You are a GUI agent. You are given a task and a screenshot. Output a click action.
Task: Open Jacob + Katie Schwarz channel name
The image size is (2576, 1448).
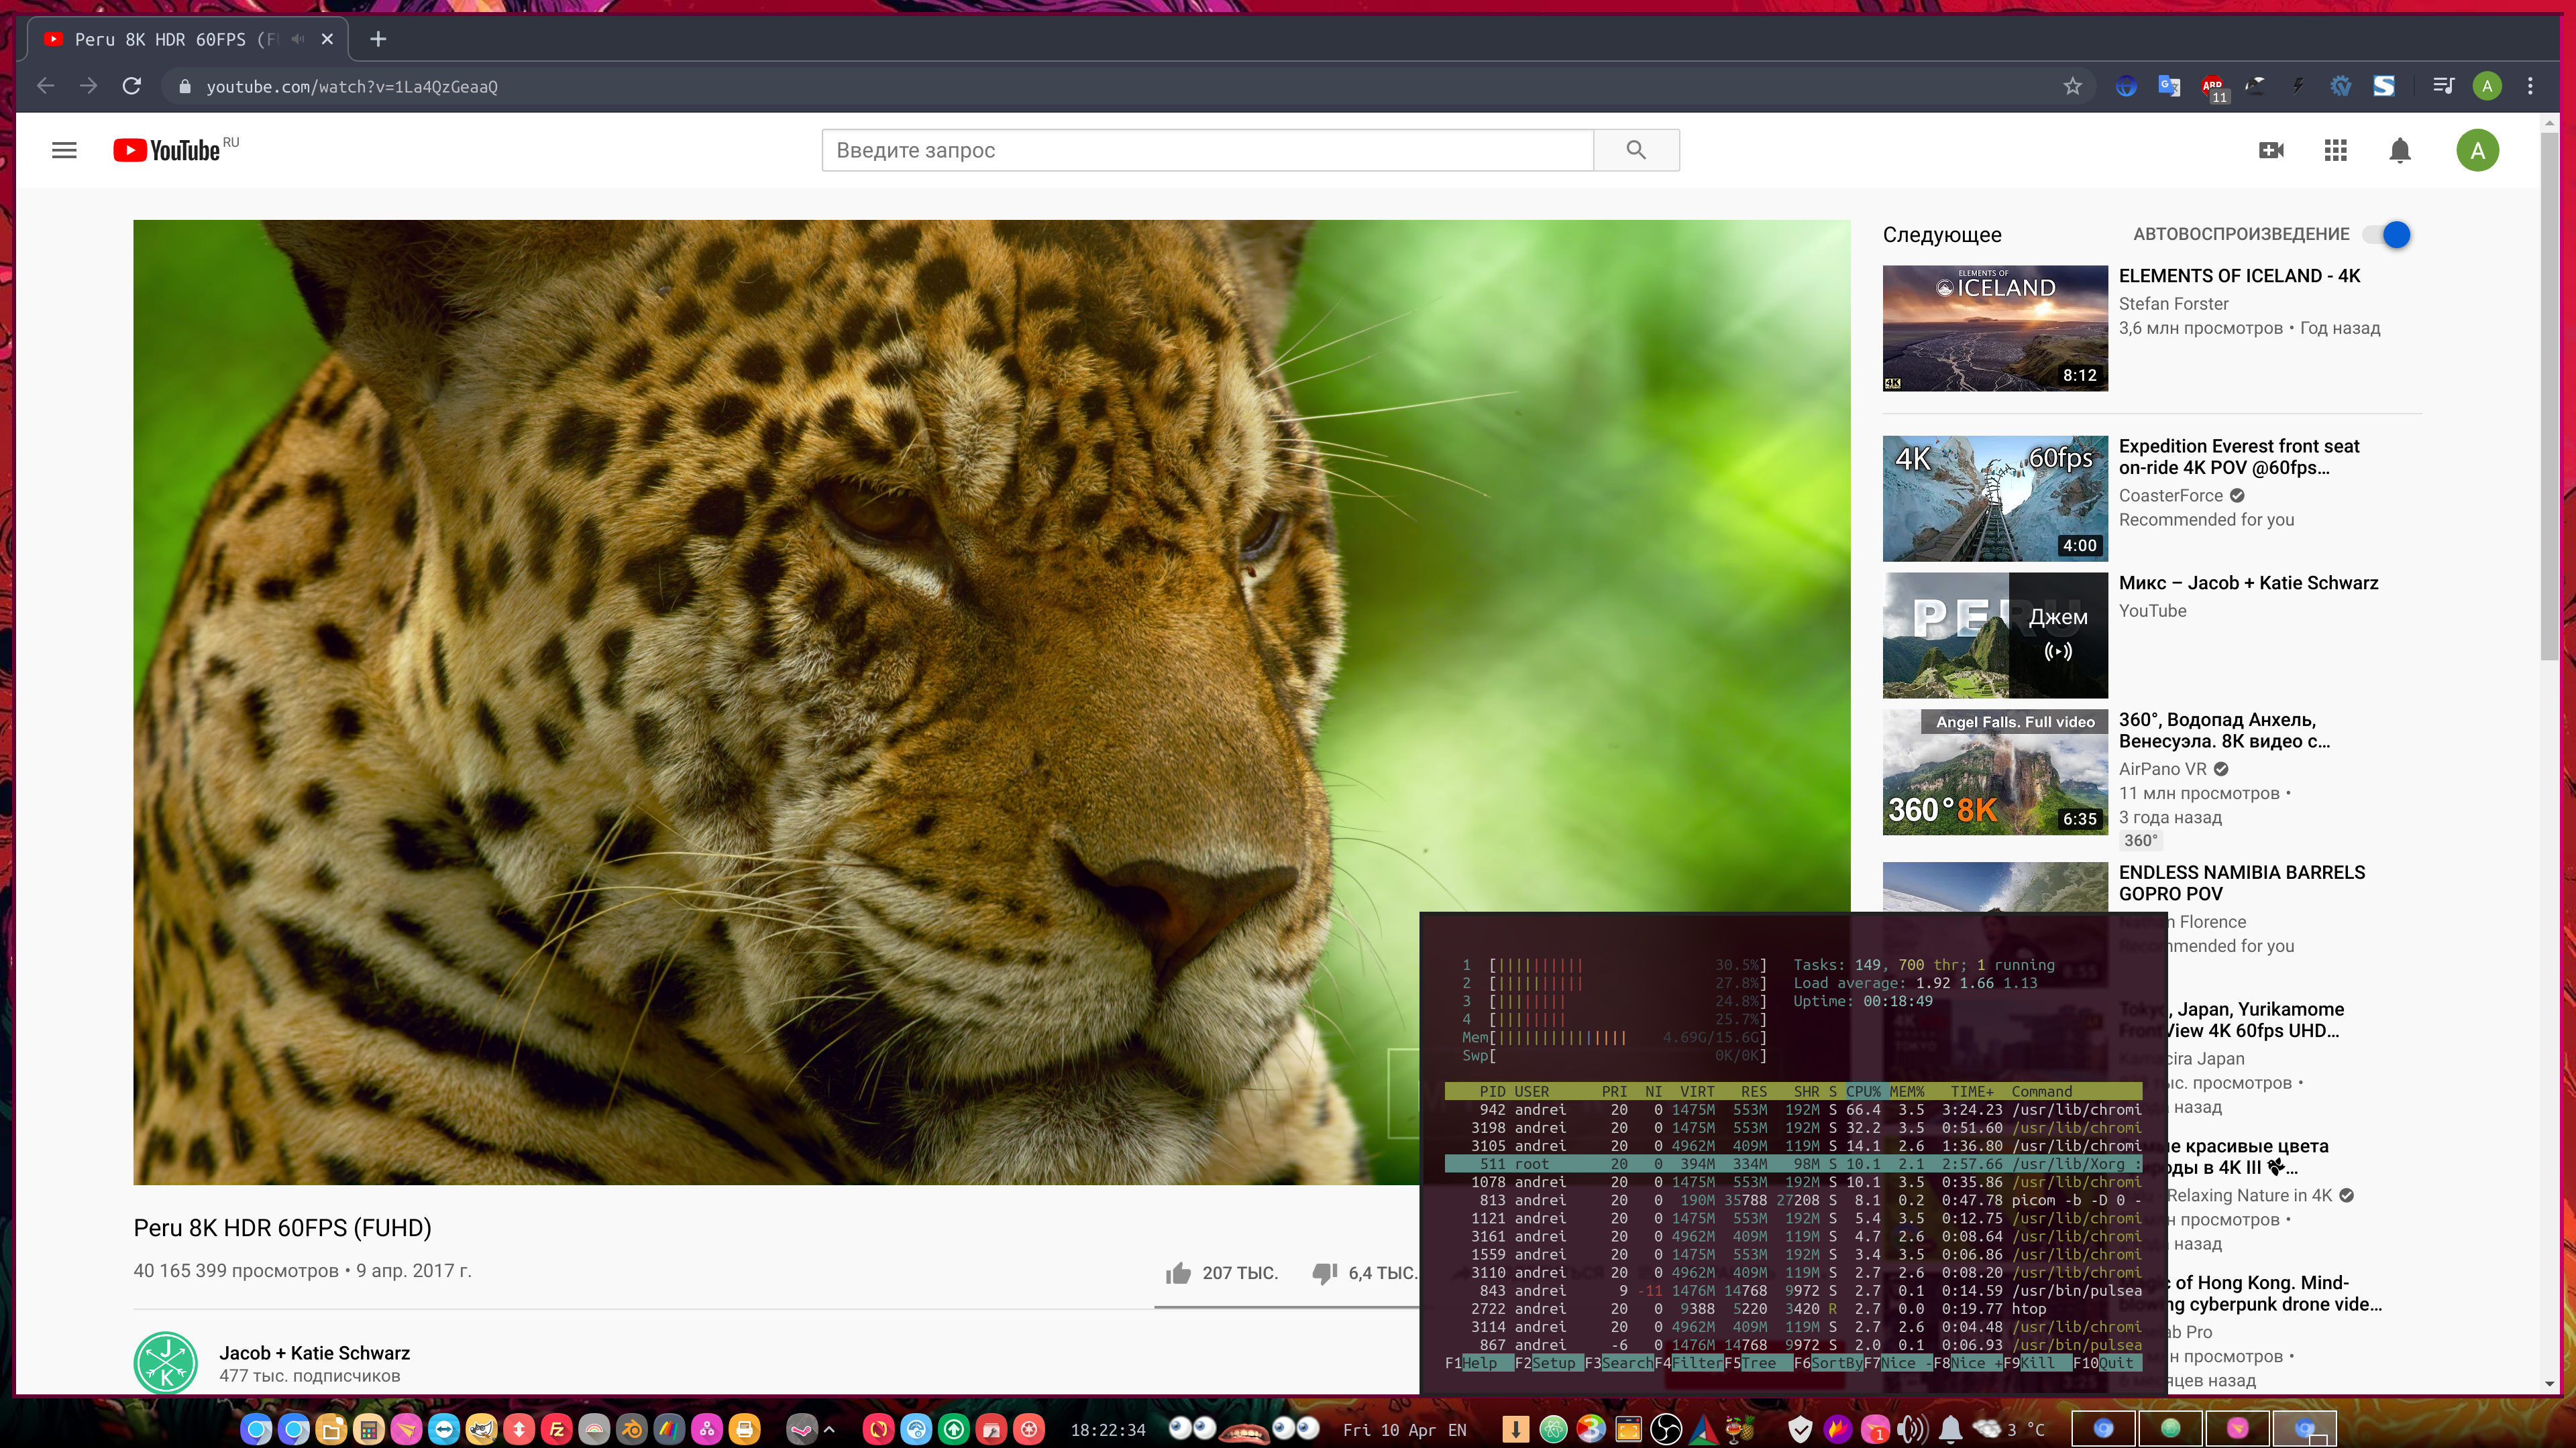point(314,1353)
